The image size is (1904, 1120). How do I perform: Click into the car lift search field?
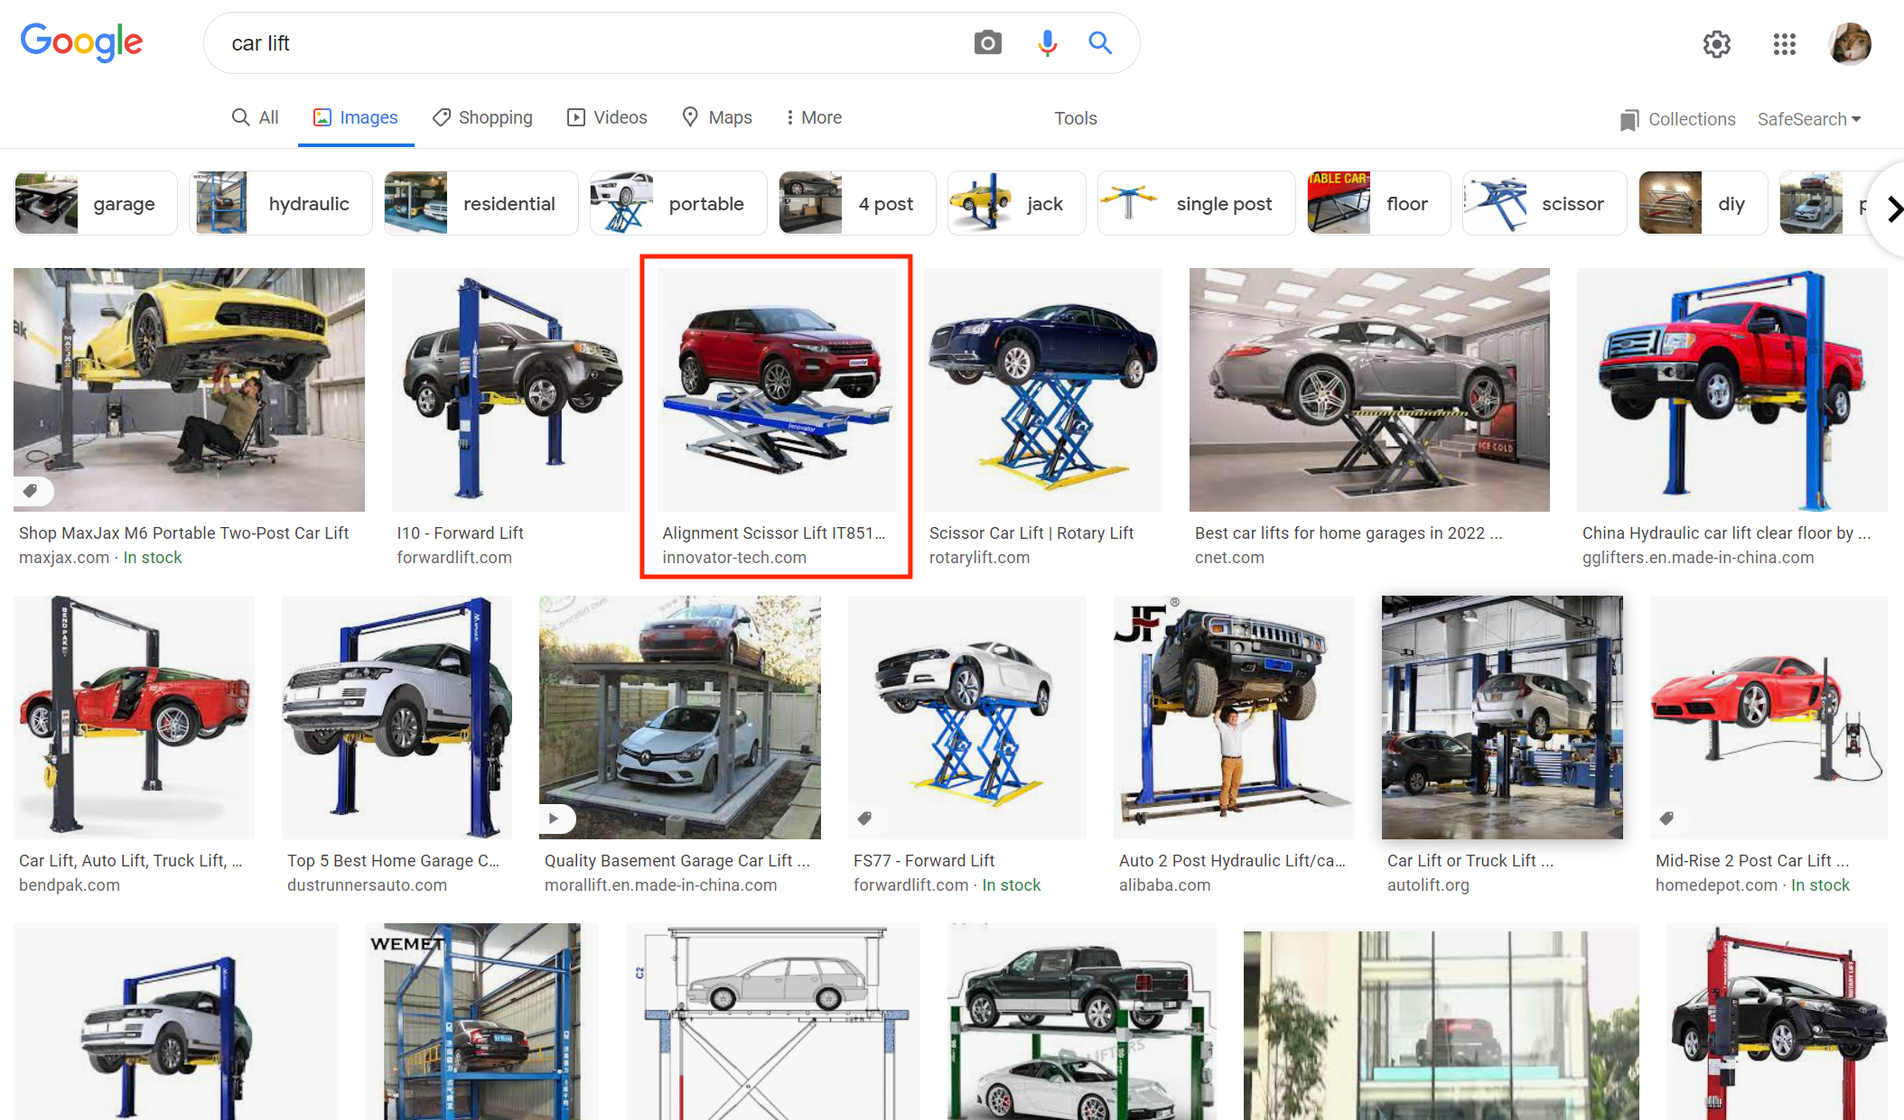tap(587, 42)
